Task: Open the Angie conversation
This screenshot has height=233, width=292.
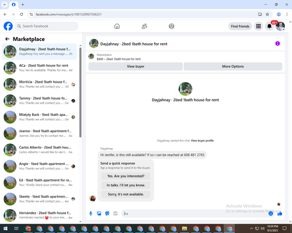Action: 39,166
